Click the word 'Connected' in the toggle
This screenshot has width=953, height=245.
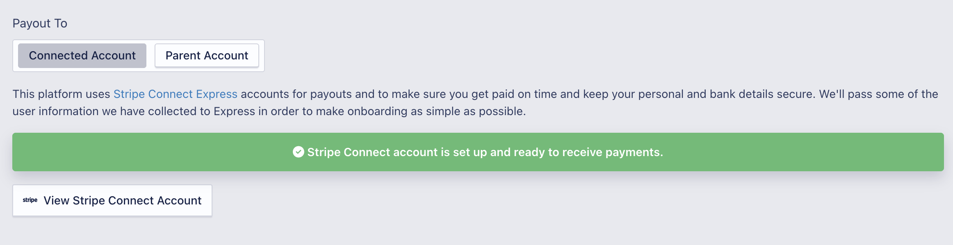58,56
